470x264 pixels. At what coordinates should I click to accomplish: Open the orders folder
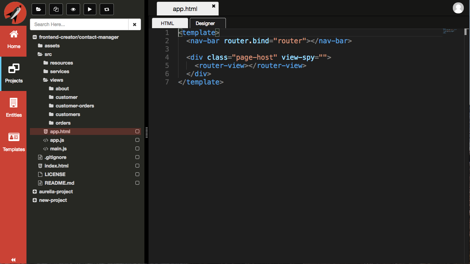[x=63, y=123]
